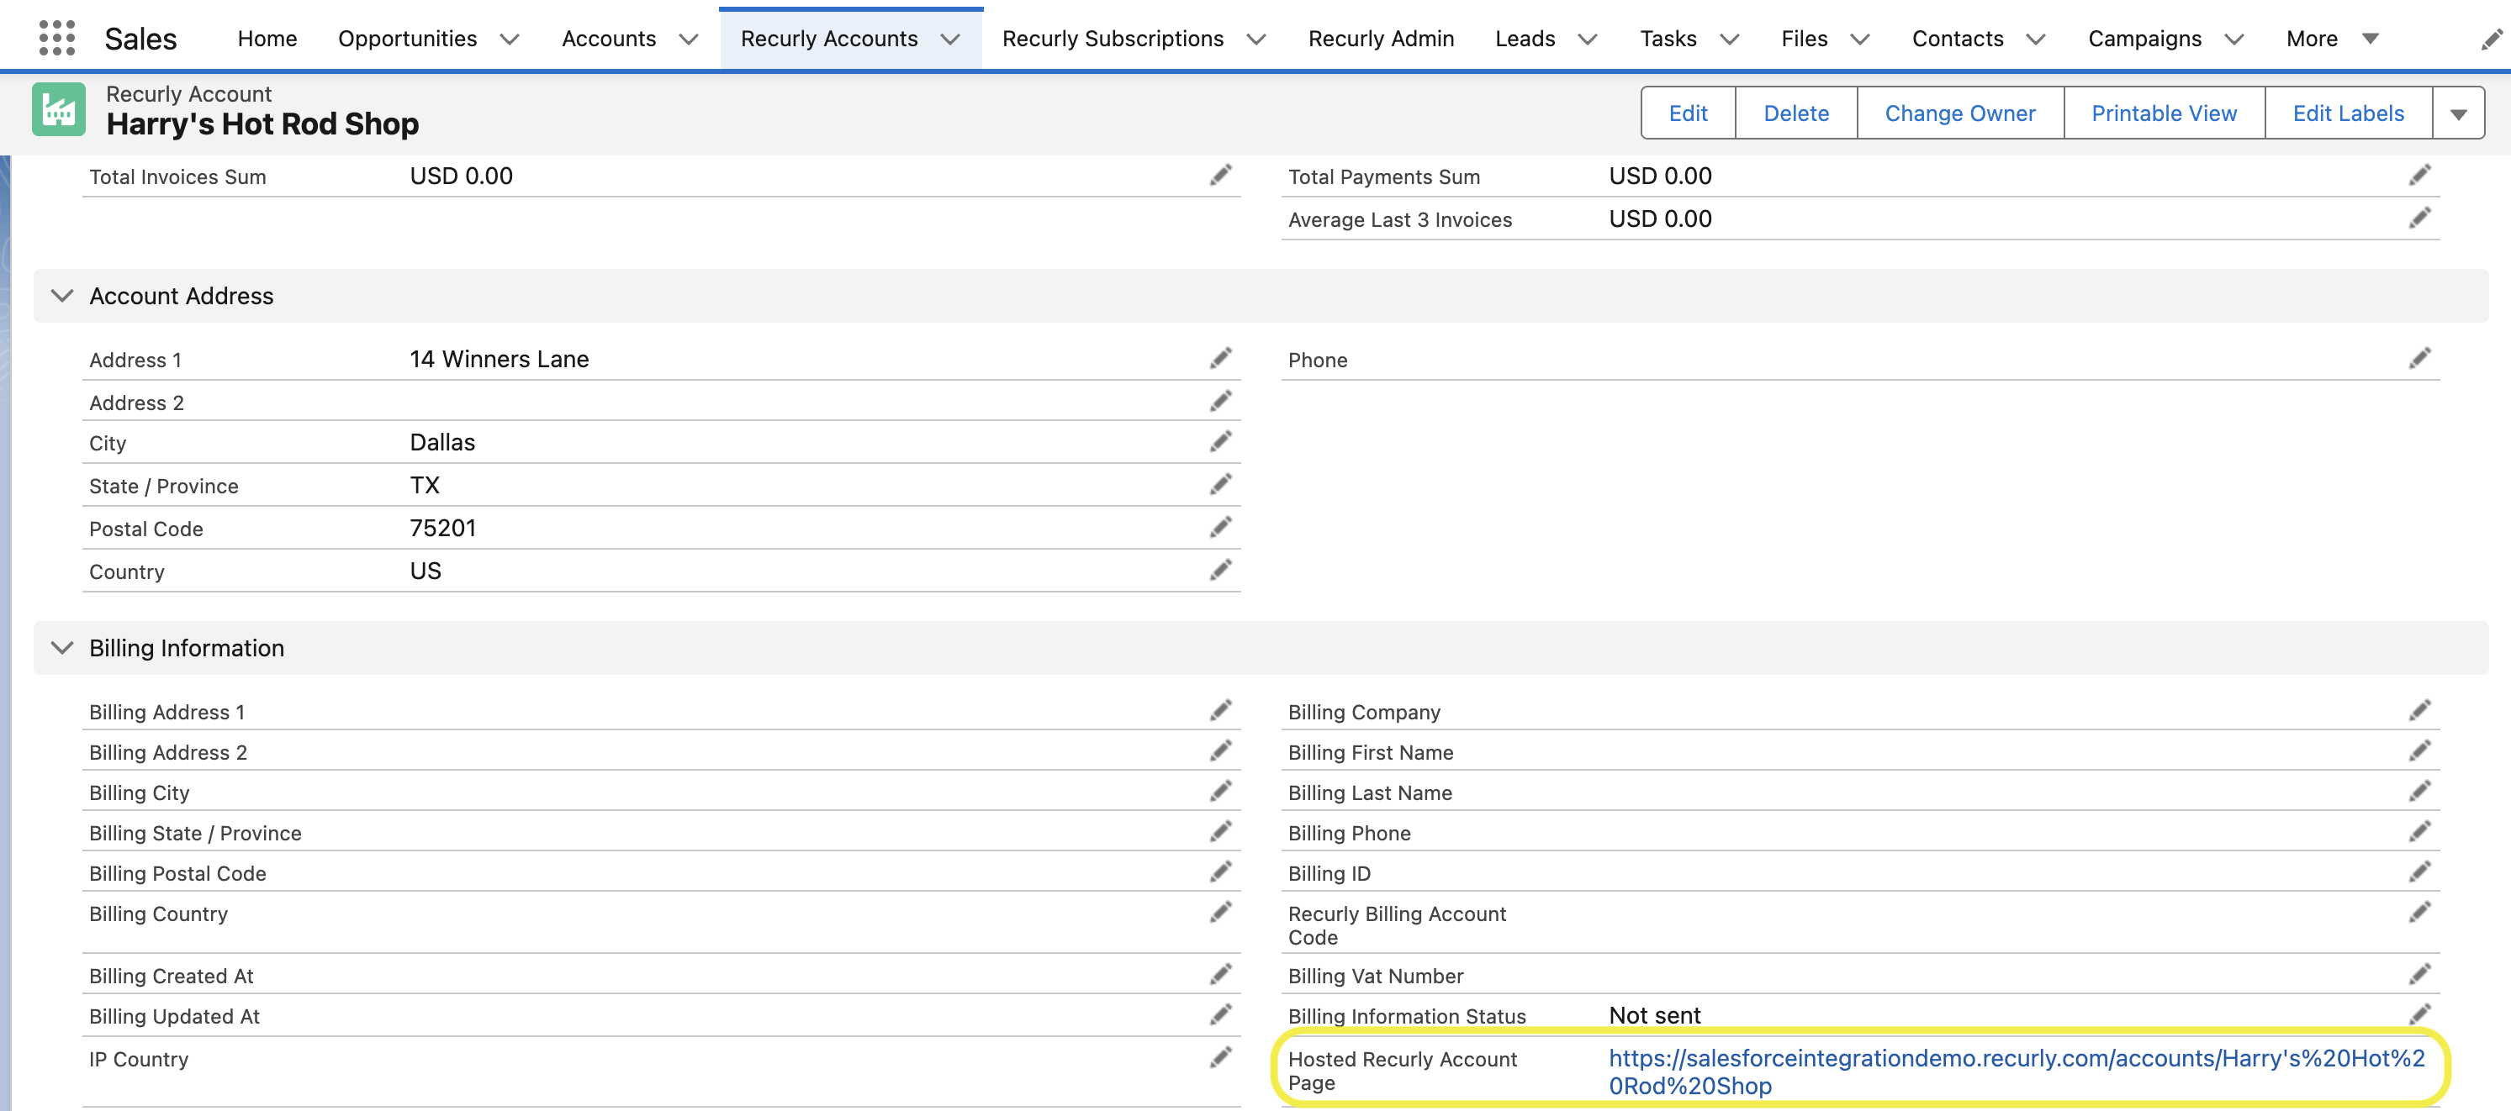Screen dimensions: 2511x1111
Task: Edit Address 2 field pencil
Action: coord(1220,402)
